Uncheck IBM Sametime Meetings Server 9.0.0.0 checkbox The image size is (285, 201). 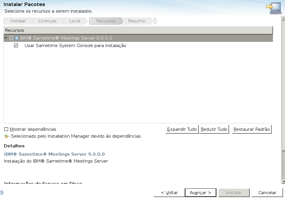coord(11,38)
